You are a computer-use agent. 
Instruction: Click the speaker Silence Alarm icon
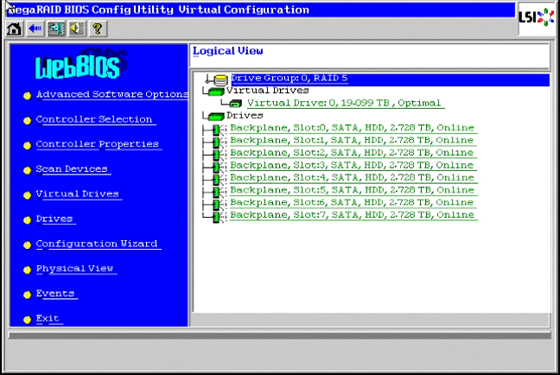tap(77, 29)
